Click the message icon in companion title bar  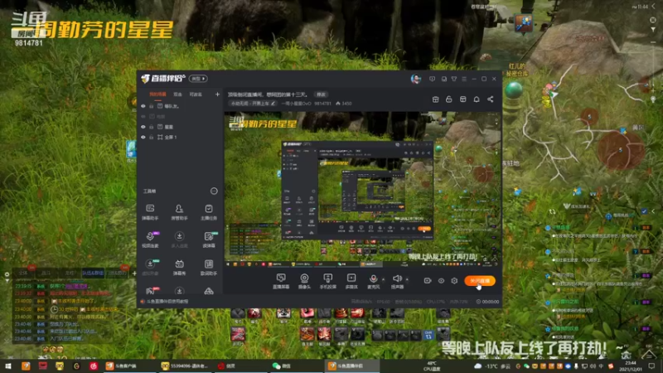coord(432,79)
